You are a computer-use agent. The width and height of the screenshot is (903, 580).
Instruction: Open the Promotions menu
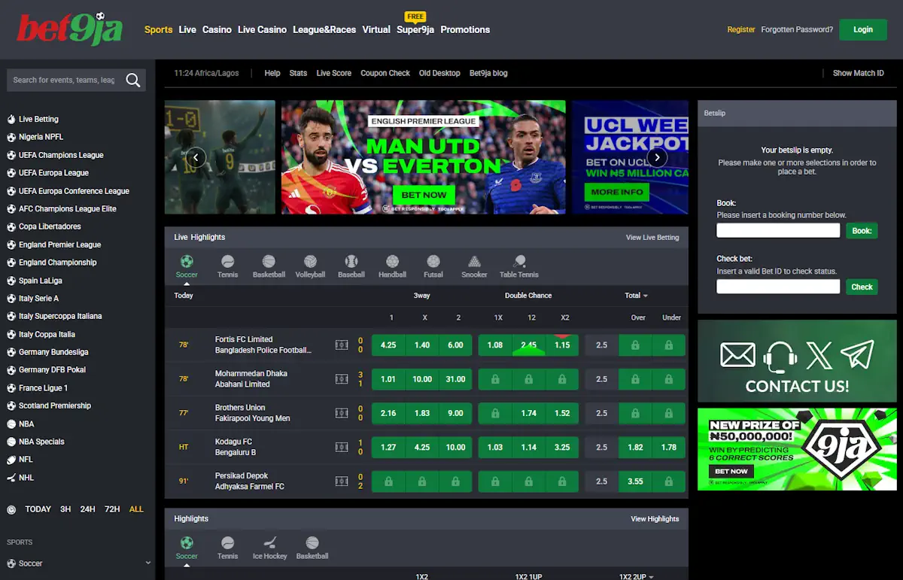465,30
